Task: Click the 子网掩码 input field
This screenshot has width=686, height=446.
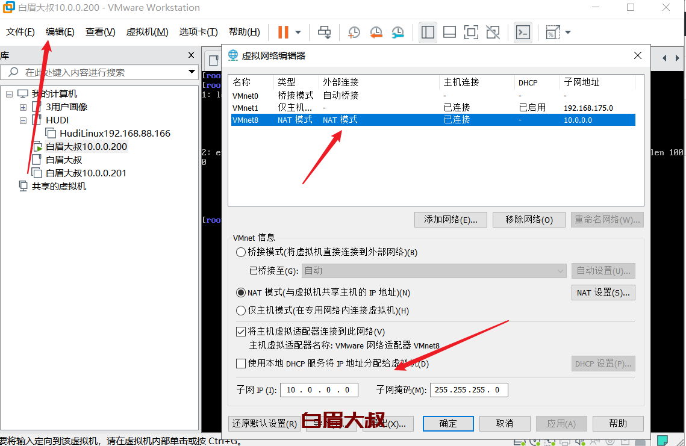Action: pos(469,389)
